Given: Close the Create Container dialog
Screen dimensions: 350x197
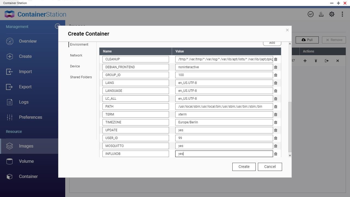Looking at the screenshot, I should point(287,30).
